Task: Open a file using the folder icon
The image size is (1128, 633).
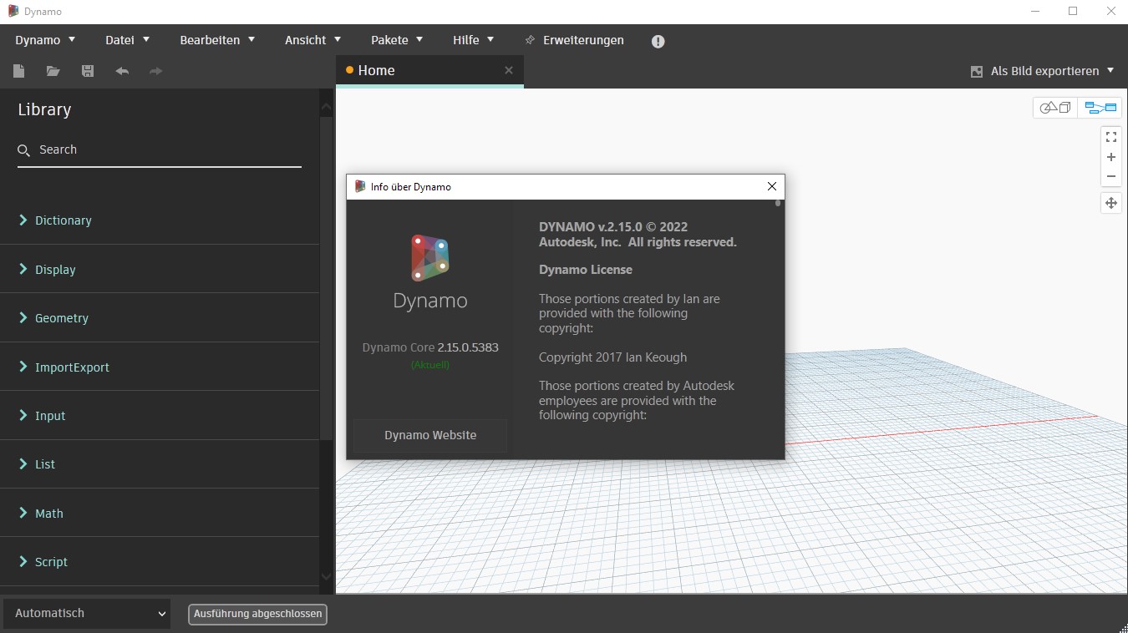Action: [x=53, y=71]
